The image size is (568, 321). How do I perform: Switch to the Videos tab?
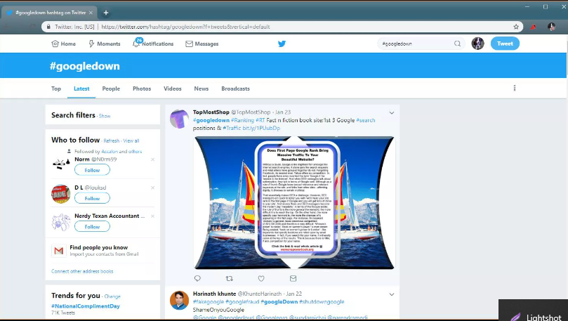[173, 89]
